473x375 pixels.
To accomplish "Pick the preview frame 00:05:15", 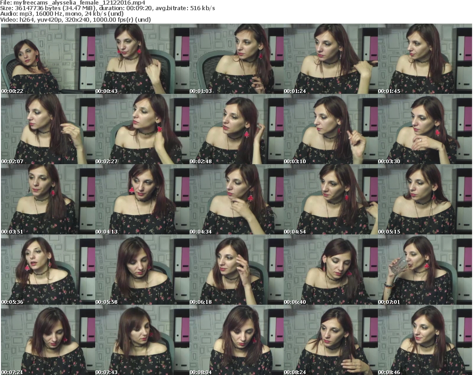I will (425, 199).
